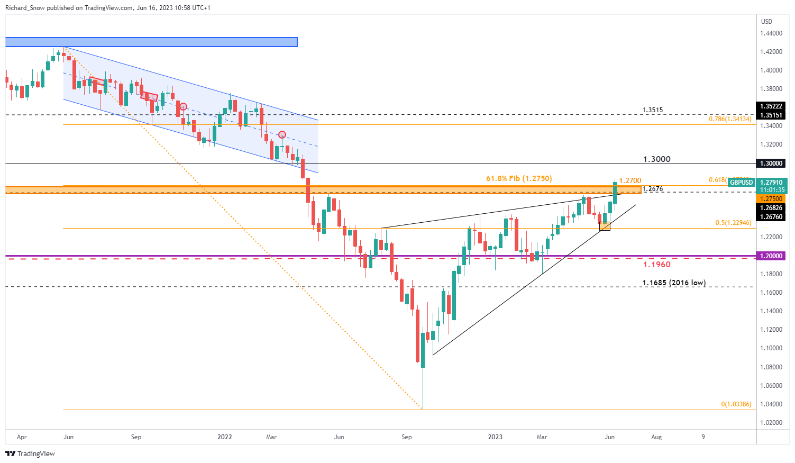Select the small orange box near June 2023
The height and width of the screenshot is (463, 795).
605,226
